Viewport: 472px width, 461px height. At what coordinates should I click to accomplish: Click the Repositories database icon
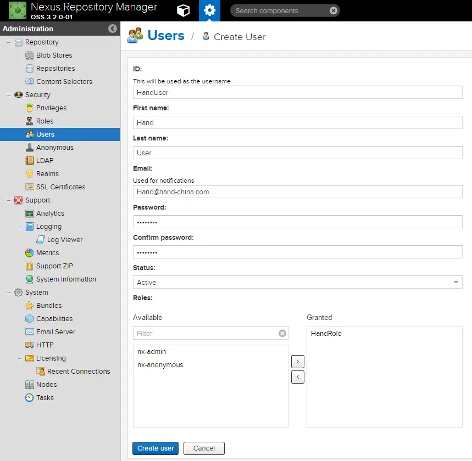pyautogui.click(x=30, y=69)
